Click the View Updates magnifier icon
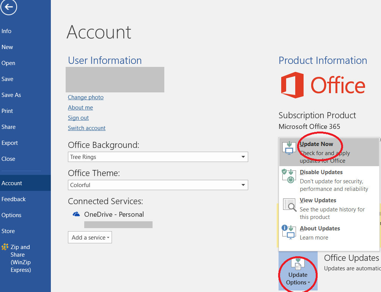 pos(290,205)
